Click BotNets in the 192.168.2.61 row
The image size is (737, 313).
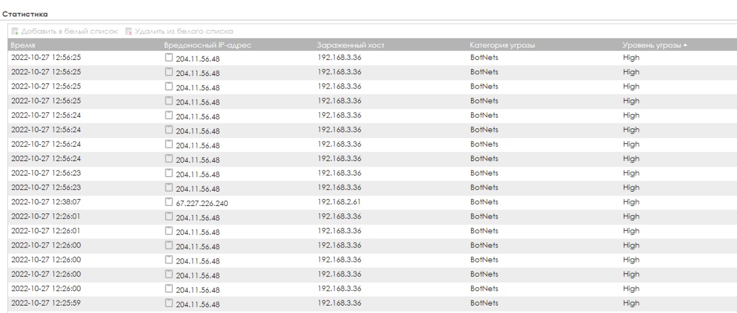(x=484, y=202)
